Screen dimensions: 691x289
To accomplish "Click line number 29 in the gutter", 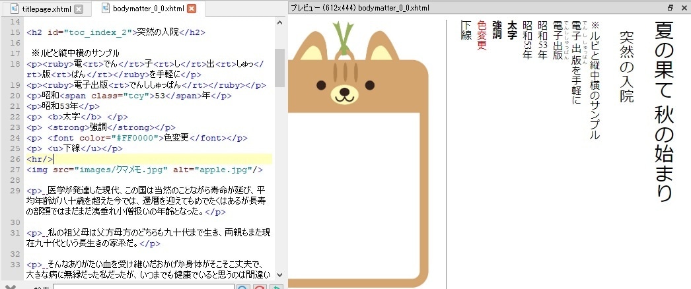I will coord(15,191).
